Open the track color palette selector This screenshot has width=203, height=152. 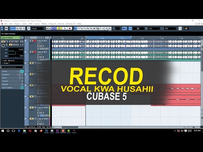click(x=186, y=29)
